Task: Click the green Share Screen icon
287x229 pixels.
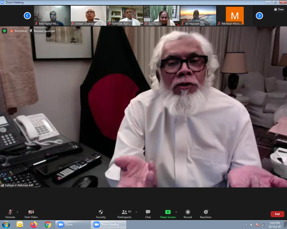Action: click(168, 212)
